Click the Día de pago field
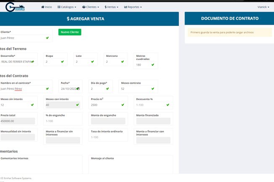Image resolution: width=274 pixels, height=182 pixels. point(100,89)
